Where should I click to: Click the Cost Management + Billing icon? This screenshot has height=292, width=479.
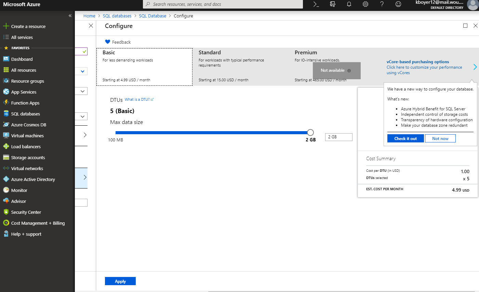coord(6,223)
